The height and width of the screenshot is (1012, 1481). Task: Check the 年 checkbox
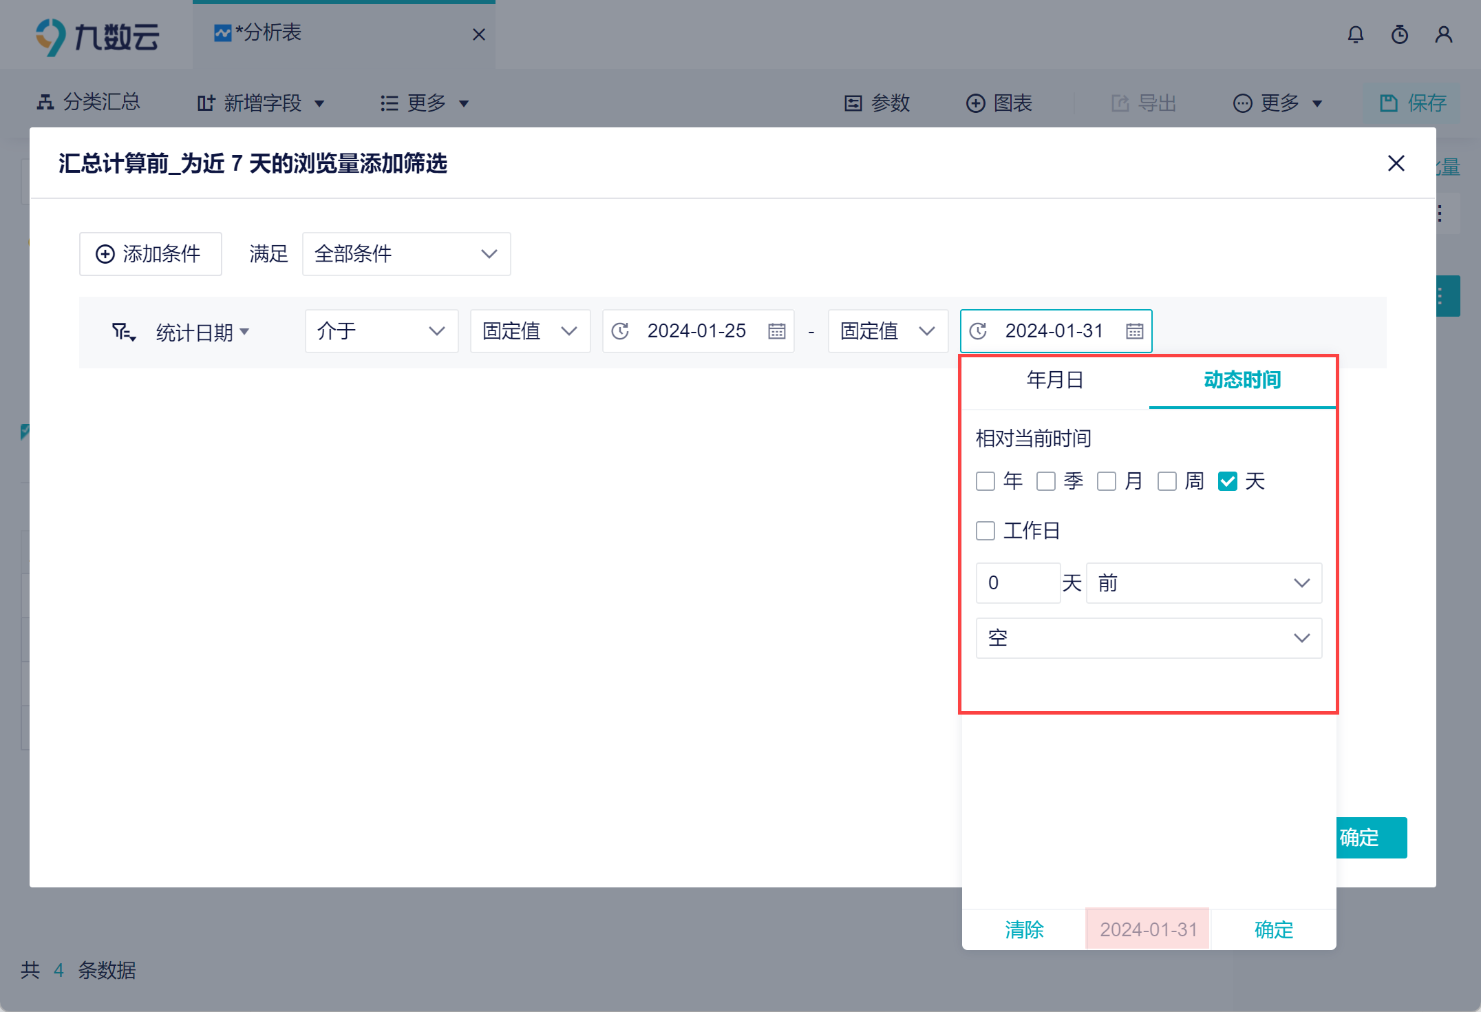(x=985, y=481)
